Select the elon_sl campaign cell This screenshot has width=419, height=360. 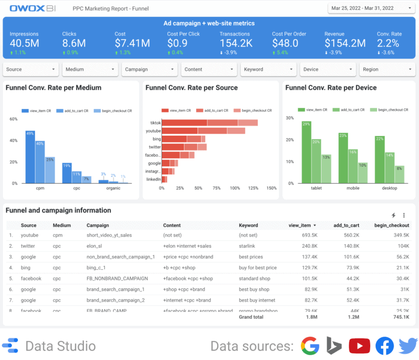[94, 246]
